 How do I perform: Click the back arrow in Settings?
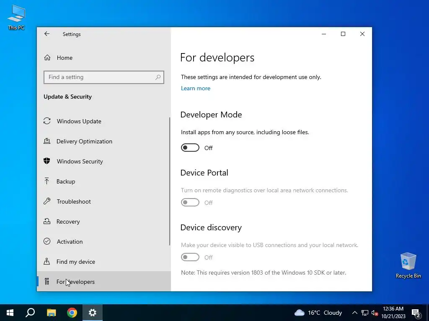47,34
